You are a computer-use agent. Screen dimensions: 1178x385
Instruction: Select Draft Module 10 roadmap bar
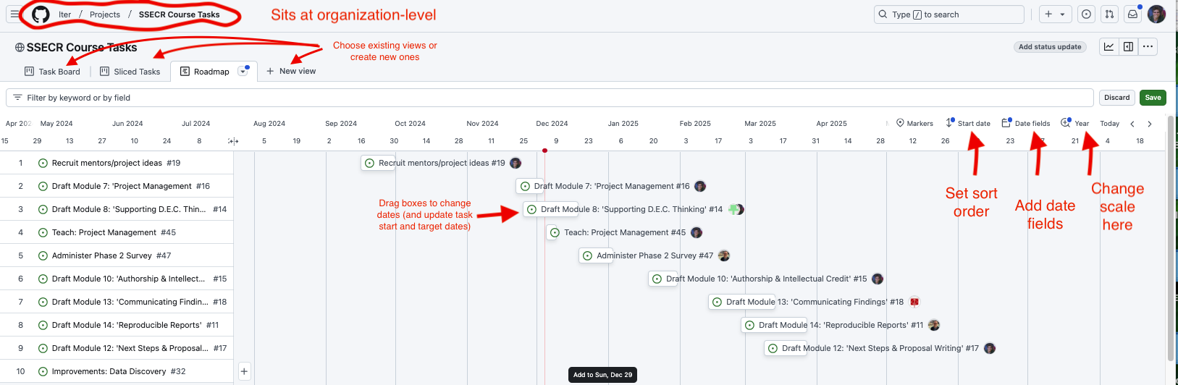click(x=662, y=279)
